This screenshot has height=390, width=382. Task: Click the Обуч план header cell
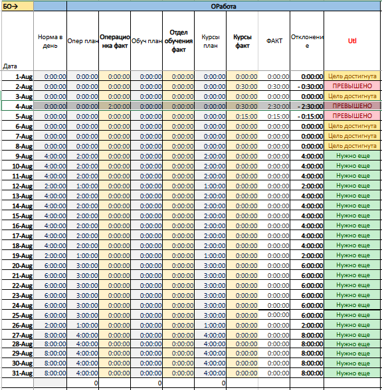tap(147, 41)
